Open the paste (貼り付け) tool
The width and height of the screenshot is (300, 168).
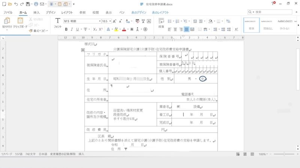click(x=7, y=22)
